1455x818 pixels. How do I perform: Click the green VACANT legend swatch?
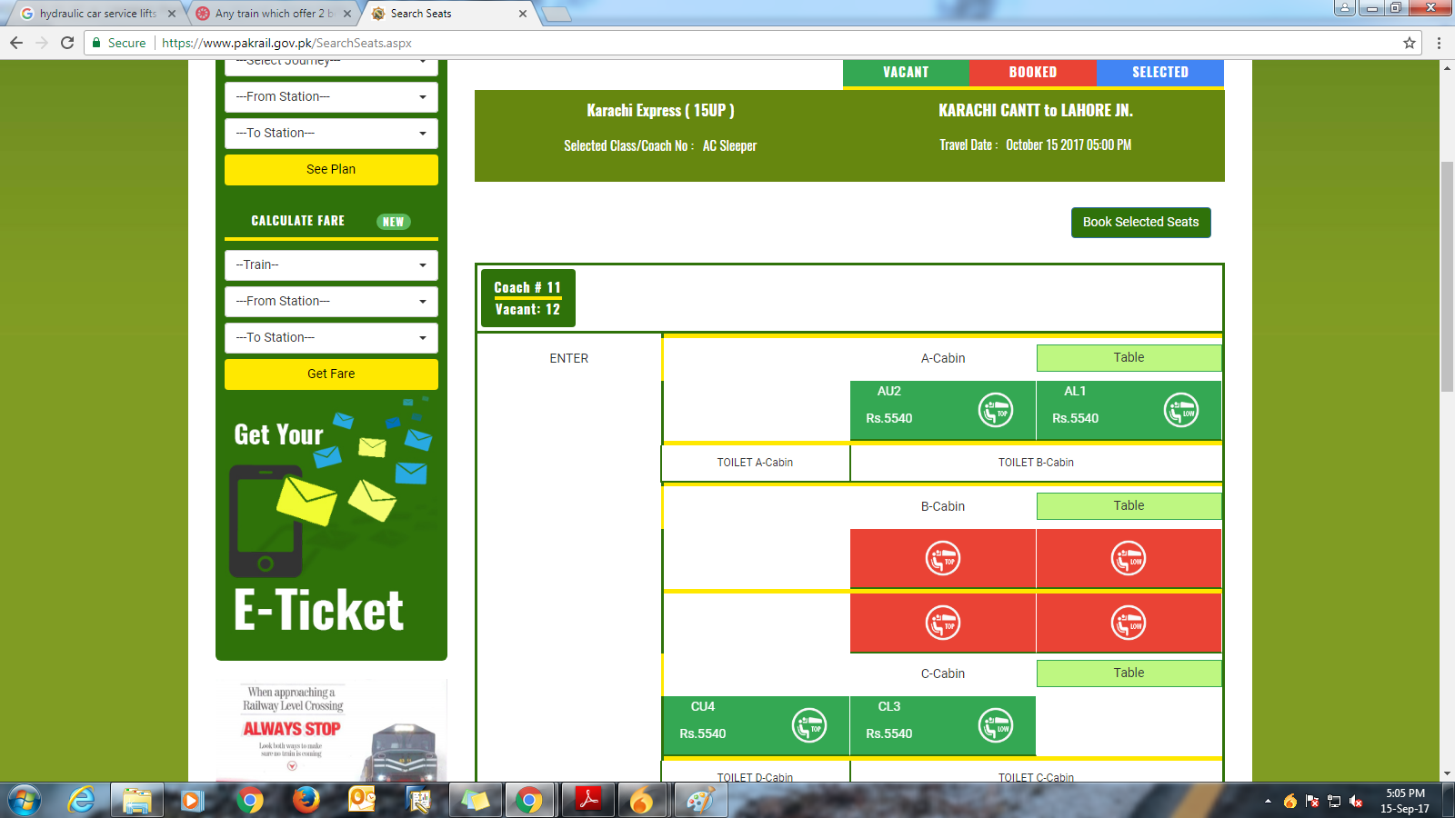906,73
